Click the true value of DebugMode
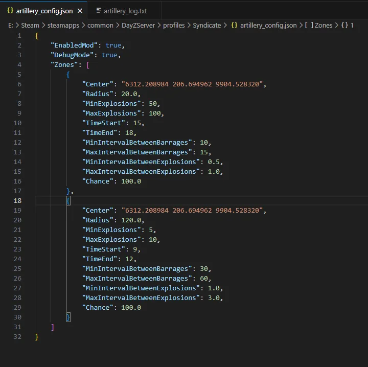368x367 pixels. (109, 55)
